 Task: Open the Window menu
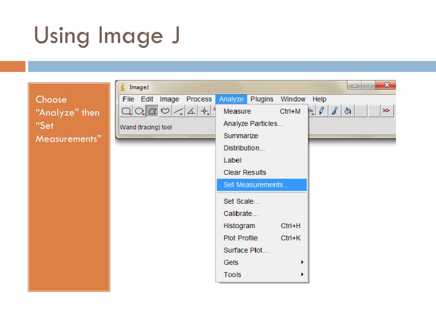click(293, 99)
